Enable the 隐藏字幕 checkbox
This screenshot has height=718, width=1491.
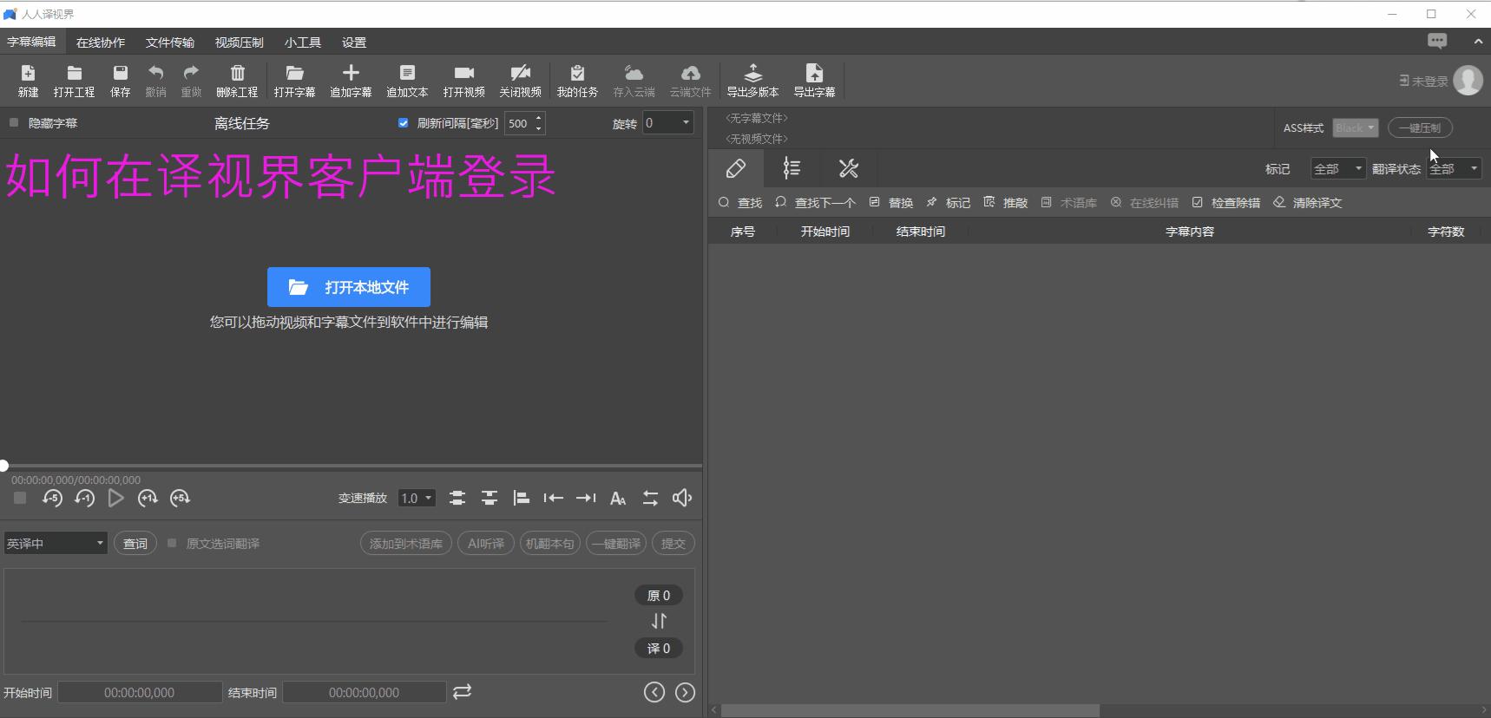click(14, 123)
